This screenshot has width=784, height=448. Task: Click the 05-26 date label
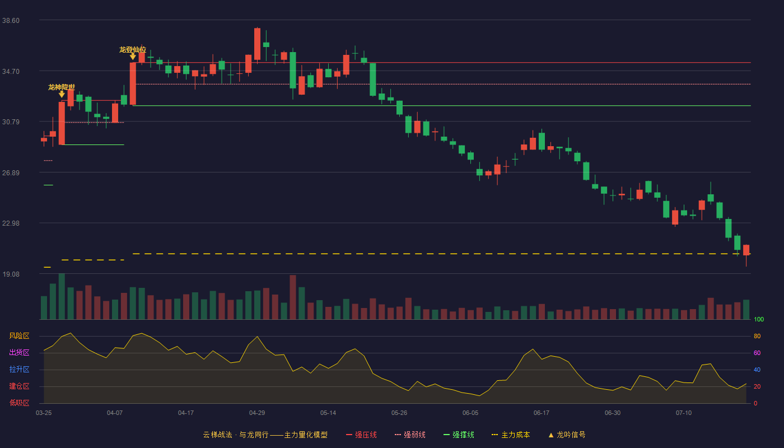[x=399, y=413]
